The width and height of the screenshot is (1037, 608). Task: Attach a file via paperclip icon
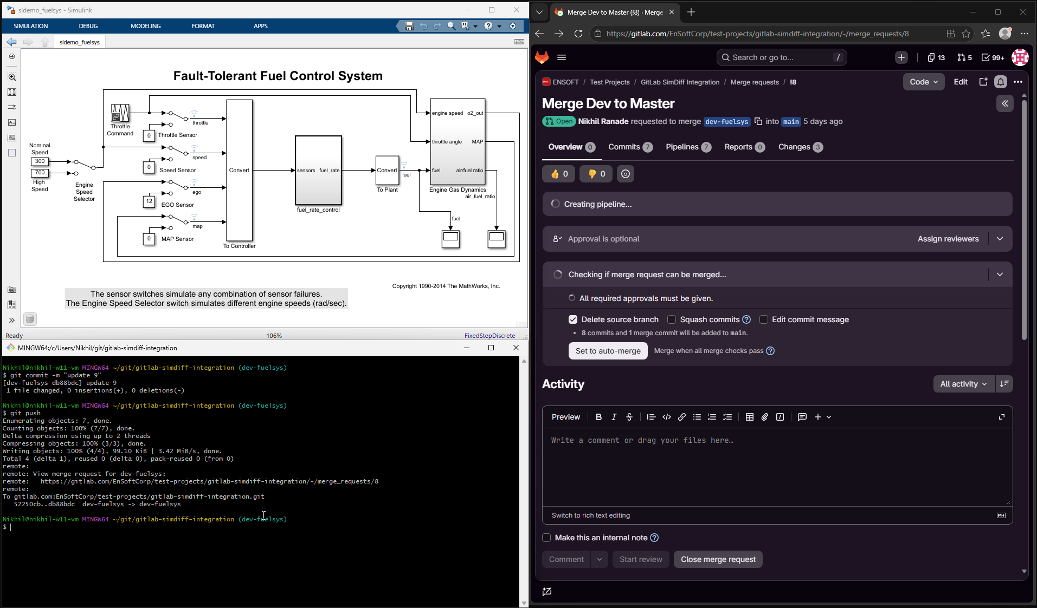click(x=765, y=417)
